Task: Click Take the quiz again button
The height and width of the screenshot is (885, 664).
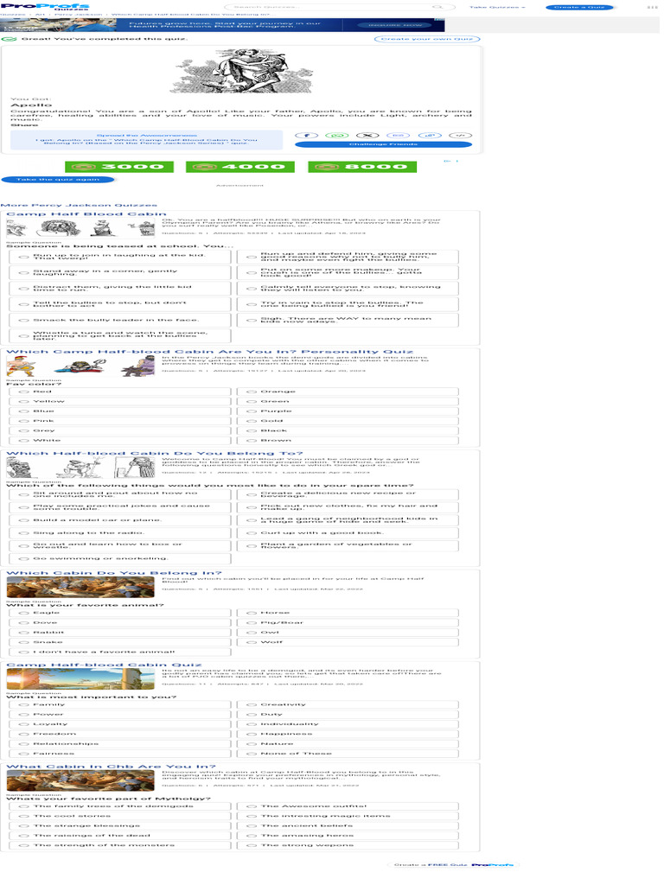Action: click(x=58, y=180)
